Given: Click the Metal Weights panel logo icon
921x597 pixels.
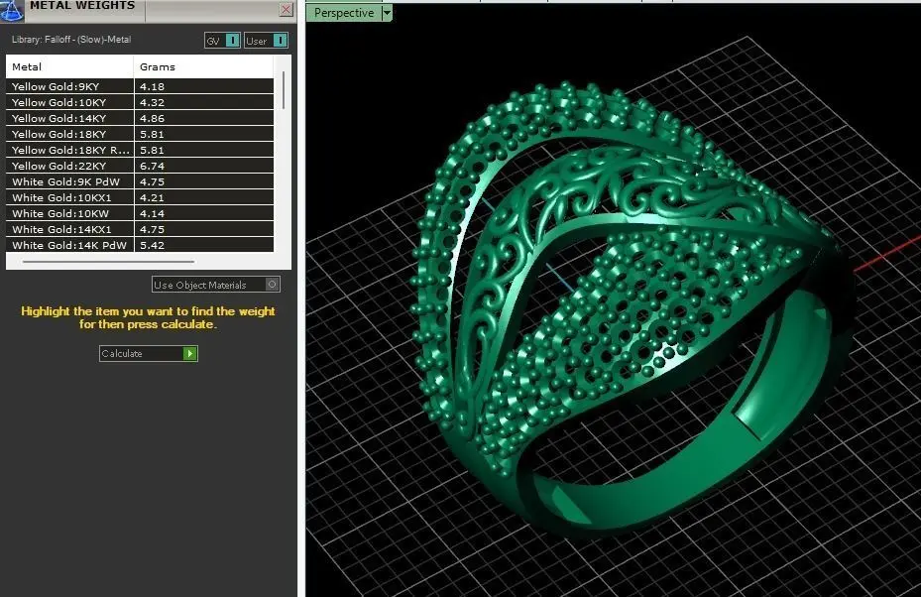Looking at the screenshot, I should (x=11, y=10).
